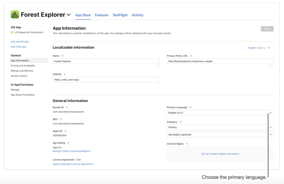The image size is (284, 184).
Task: Click the Save button
Action: (x=267, y=29)
